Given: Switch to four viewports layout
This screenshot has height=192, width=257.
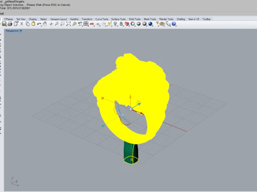Looking at the screenshot, I should [86, 24].
